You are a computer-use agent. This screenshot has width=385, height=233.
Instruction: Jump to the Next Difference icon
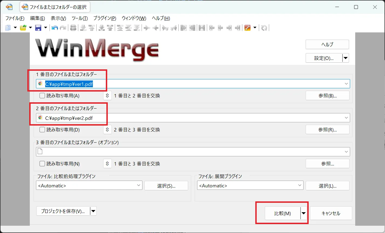tap(83, 28)
